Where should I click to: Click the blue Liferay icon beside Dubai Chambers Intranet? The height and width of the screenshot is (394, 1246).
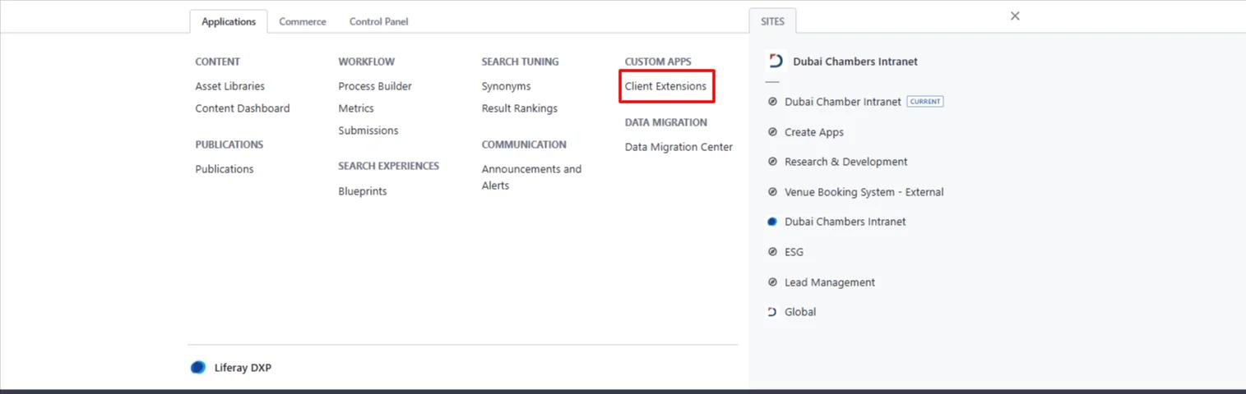772,222
